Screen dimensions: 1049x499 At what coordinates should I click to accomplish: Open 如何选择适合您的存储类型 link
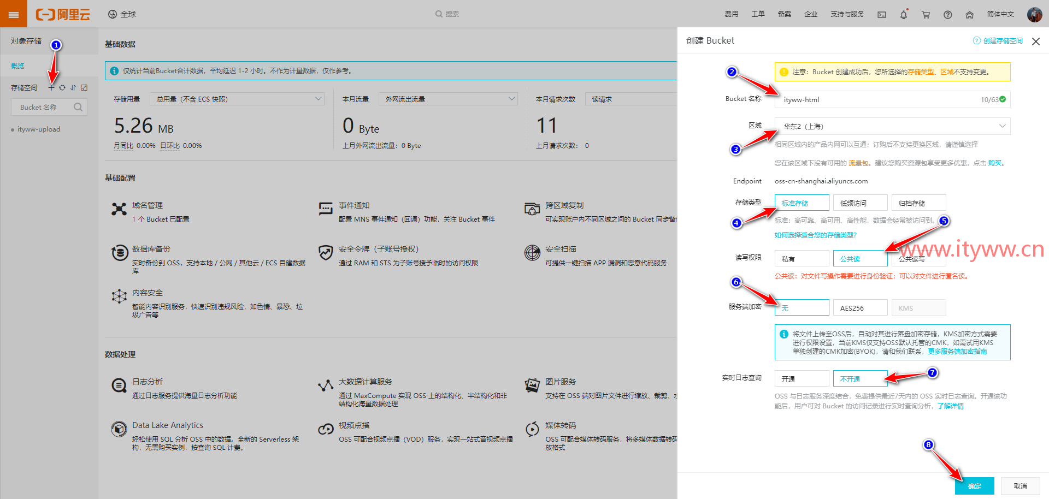tap(816, 235)
